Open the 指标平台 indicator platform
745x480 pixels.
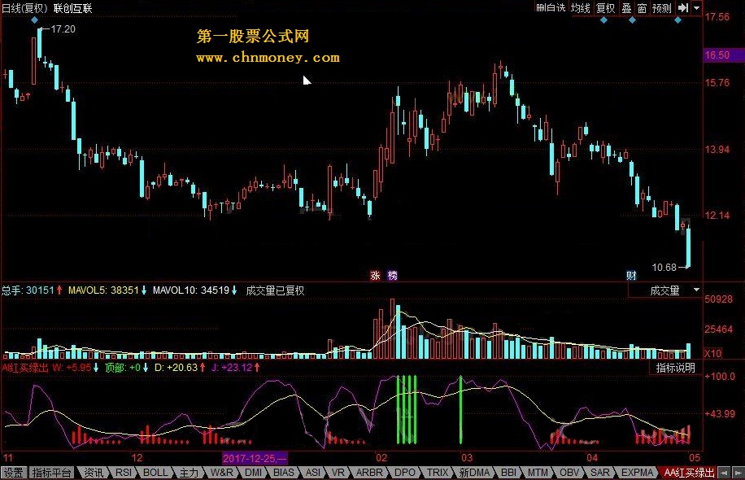[51, 473]
